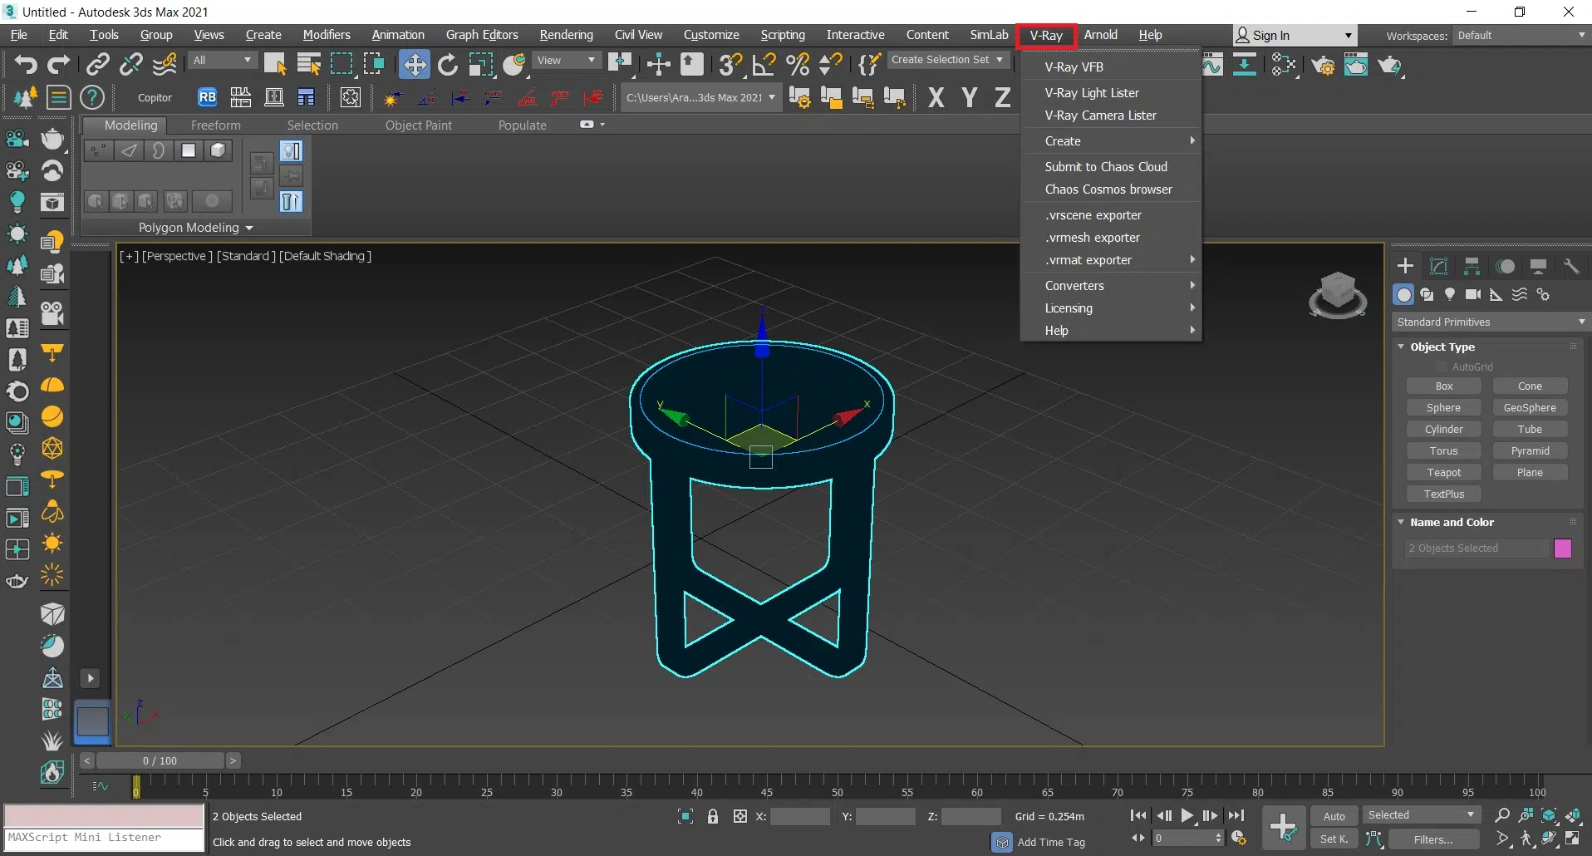
Task: Click the Cameras category icon
Action: 1472,294
